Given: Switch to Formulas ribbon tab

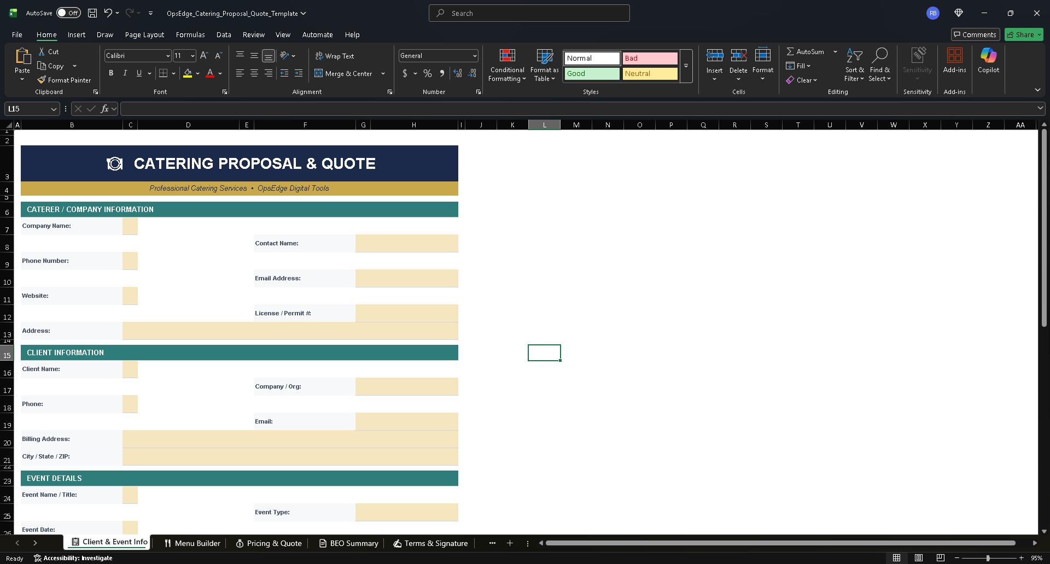Looking at the screenshot, I should (x=190, y=34).
